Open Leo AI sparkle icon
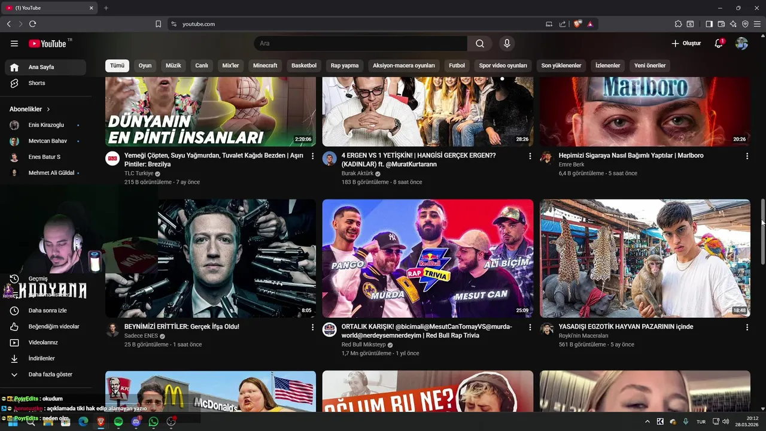The width and height of the screenshot is (766, 431). tap(733, 24)
